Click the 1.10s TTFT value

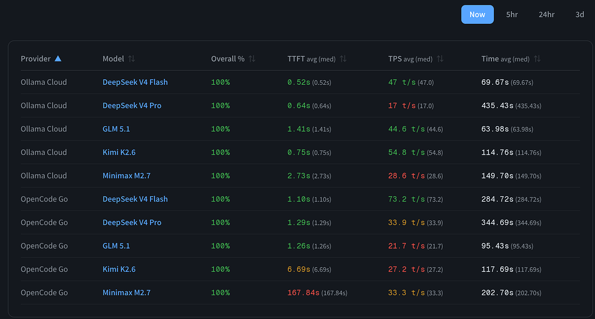[x=299, y=199]
